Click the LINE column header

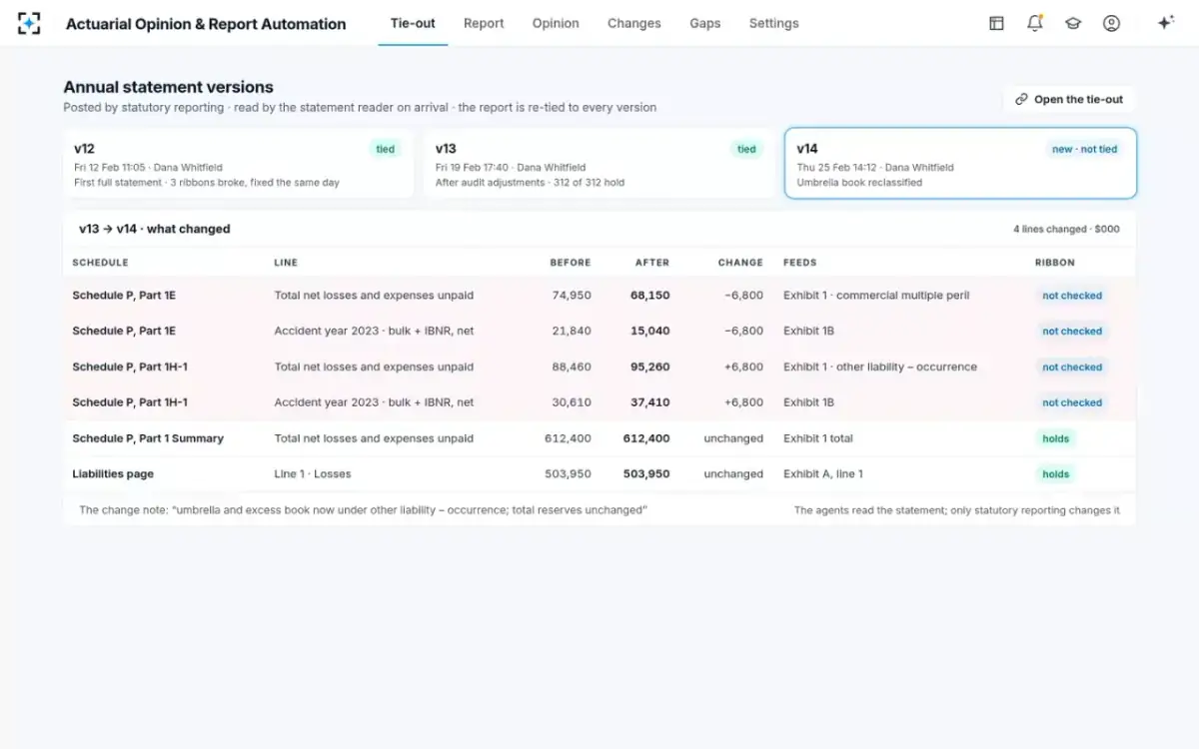pos(286,263)
